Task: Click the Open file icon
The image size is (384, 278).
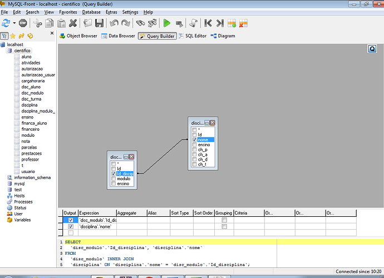Action: (87, 23)
